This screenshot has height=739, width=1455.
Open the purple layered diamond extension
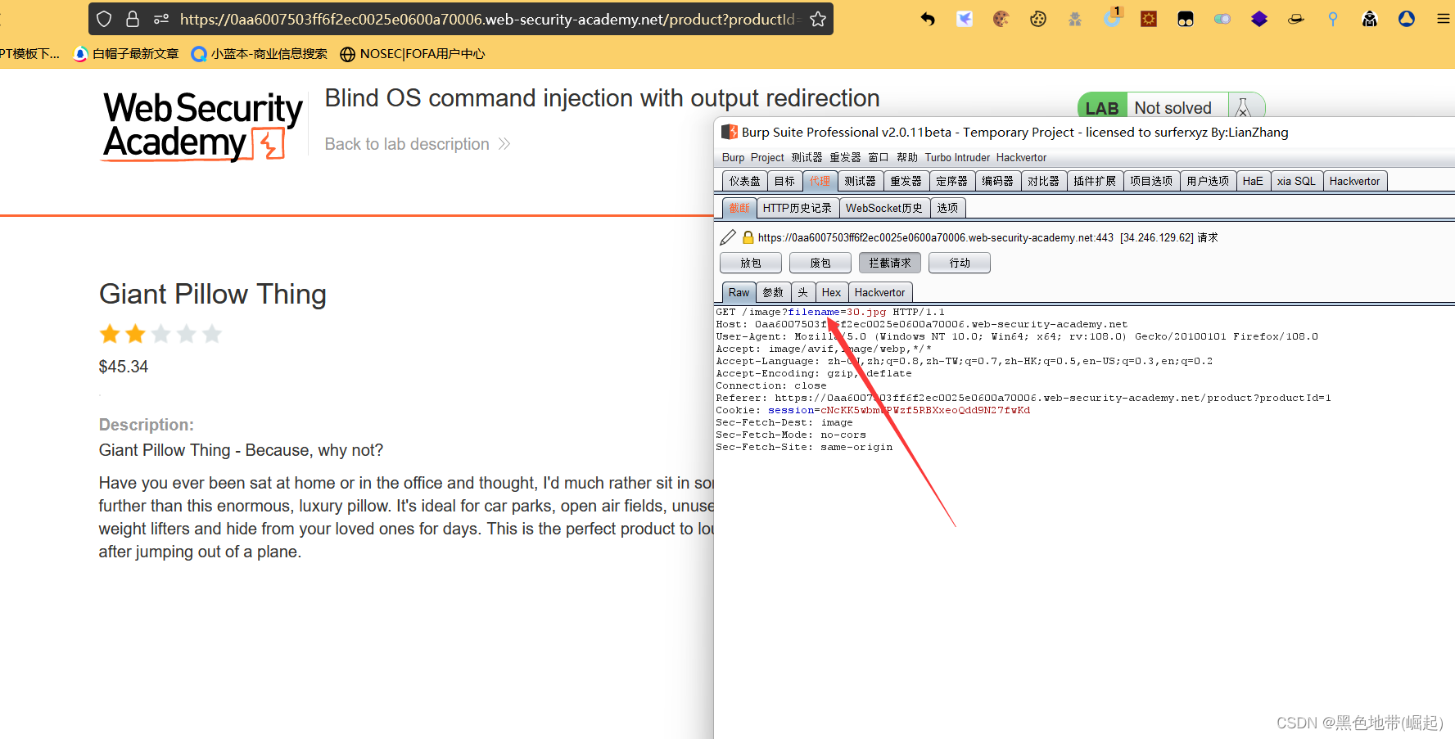(x=1259, y=19)
